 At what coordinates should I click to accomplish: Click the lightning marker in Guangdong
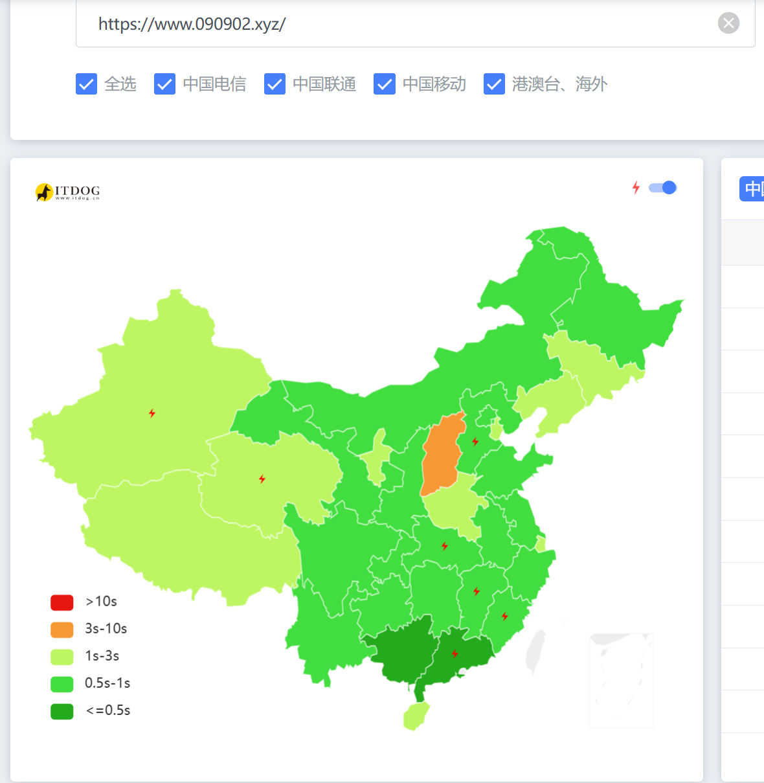[x=455, y=653]
